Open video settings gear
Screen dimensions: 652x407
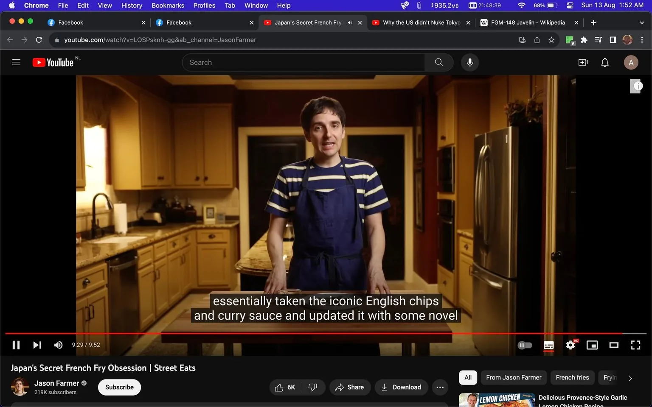tap(570, 345)
